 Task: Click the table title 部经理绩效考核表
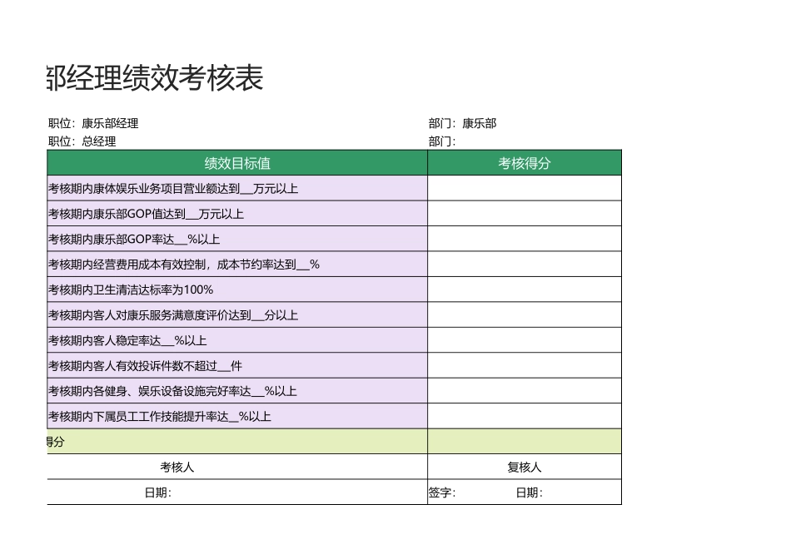pyautogui.click(x=150, y=79)
